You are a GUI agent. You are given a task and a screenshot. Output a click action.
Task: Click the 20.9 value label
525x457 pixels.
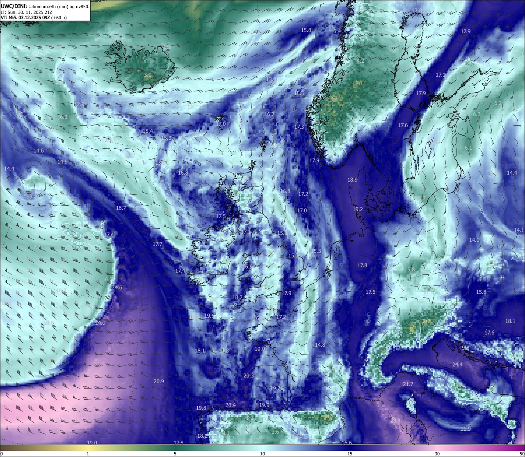pyautogui.click(x=159, y=382)
